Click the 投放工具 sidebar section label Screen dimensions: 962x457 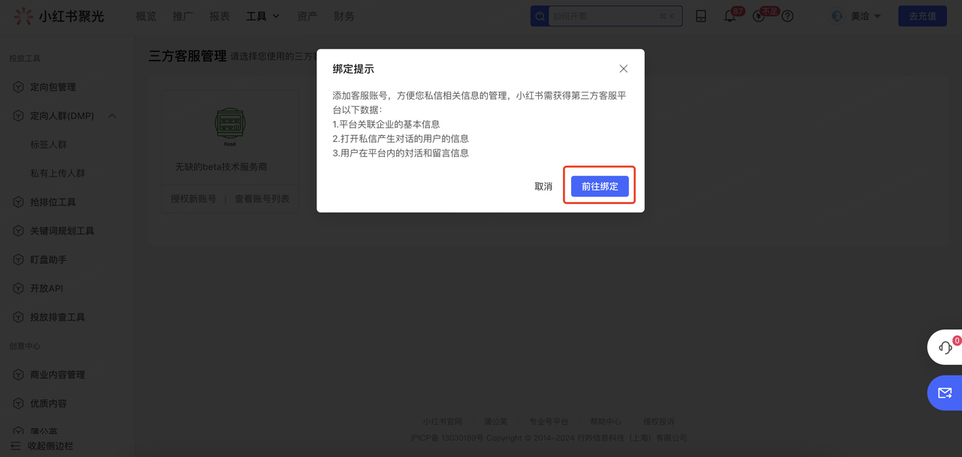tap(25, 59)
